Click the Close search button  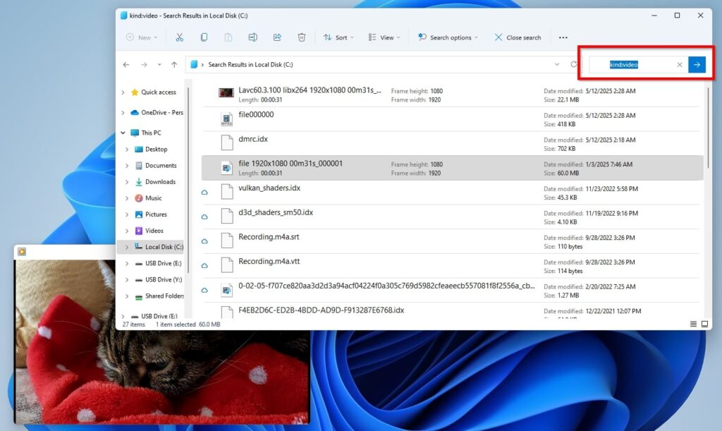[518, 37]
